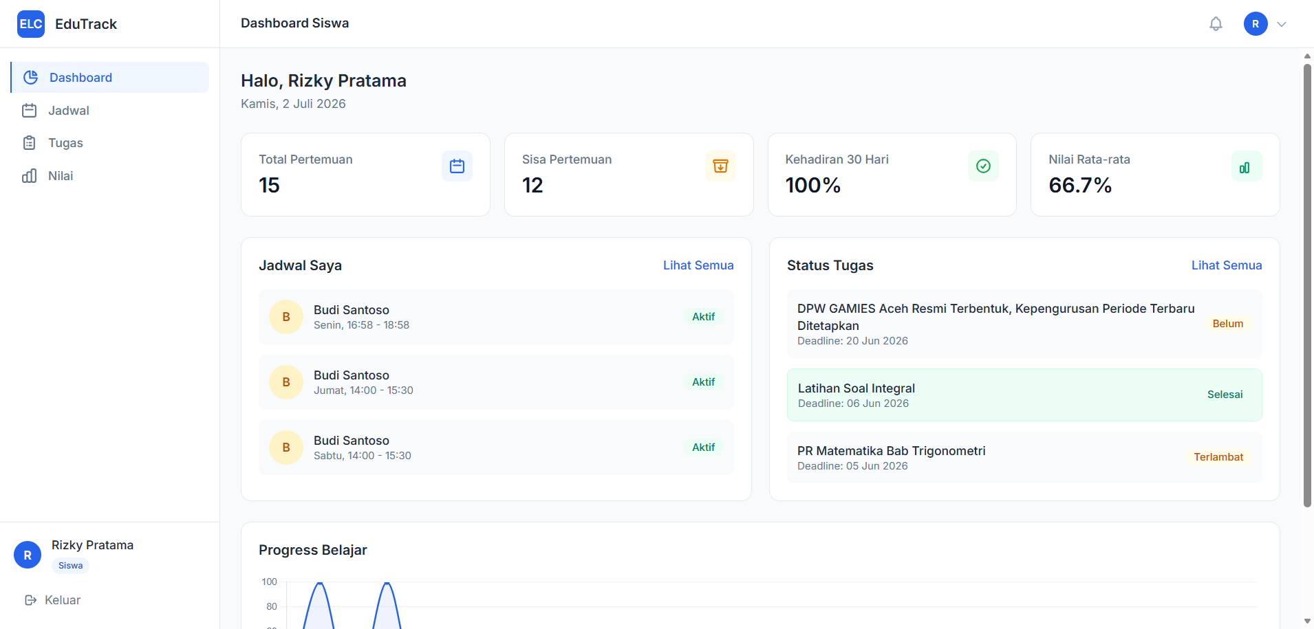Open the notifications bell
This screenshot has height=629, width=1314.
coord(1216,24)
